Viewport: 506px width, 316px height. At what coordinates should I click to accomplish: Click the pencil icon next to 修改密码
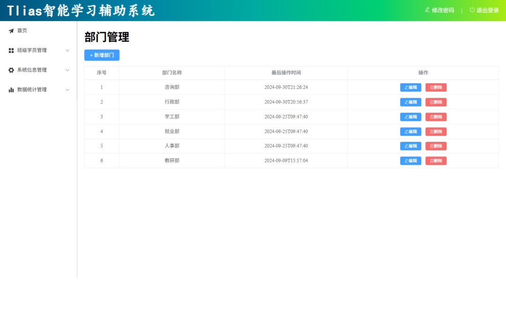point(428,10)
